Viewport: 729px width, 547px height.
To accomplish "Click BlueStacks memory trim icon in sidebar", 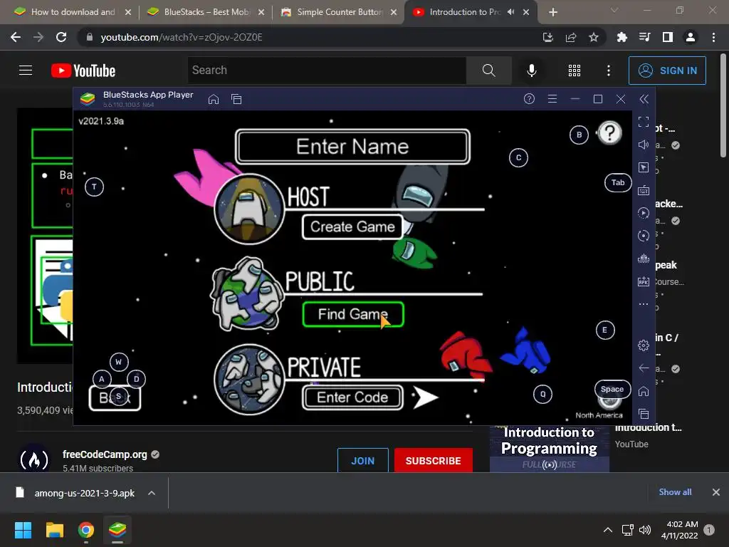I will point(644,259).
